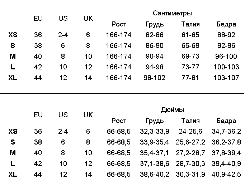
Task: Click the Дюймы heading
Action: (172, 110)
